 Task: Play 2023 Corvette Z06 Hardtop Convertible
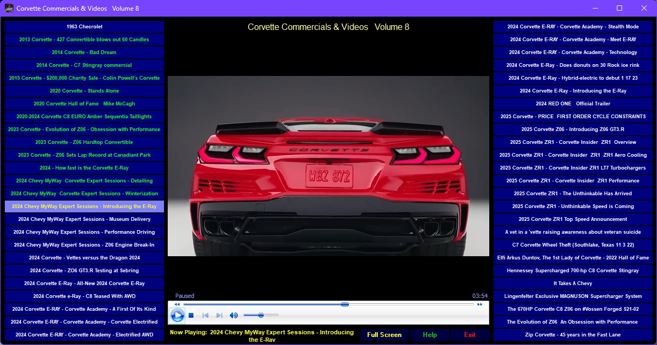click(84, 142)
